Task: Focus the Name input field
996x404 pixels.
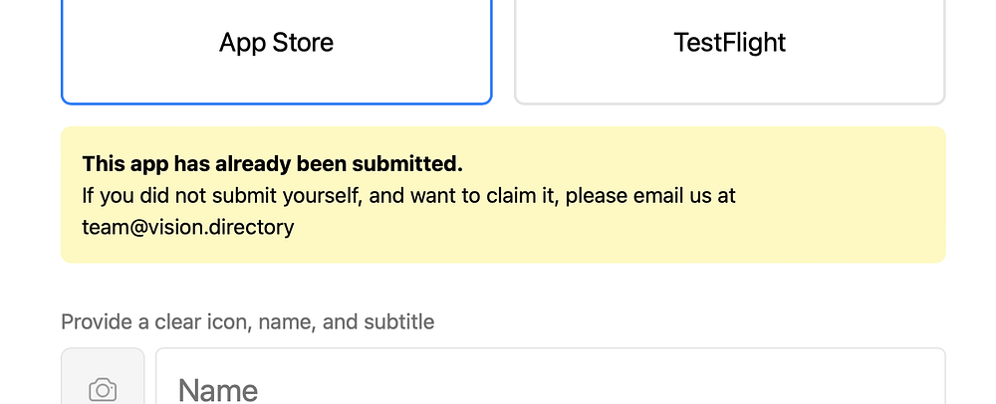Action: pos(550,388)
